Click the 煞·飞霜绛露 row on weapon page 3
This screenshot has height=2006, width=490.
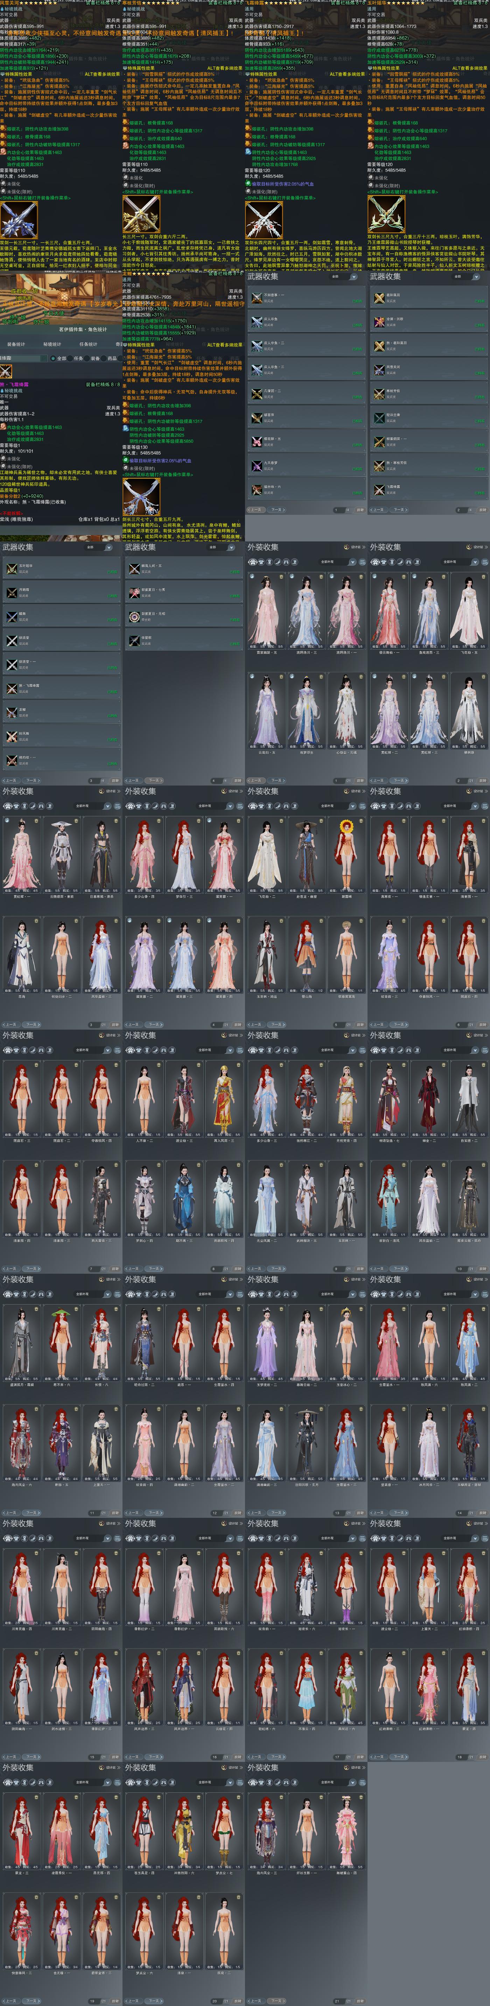point(62,689)
